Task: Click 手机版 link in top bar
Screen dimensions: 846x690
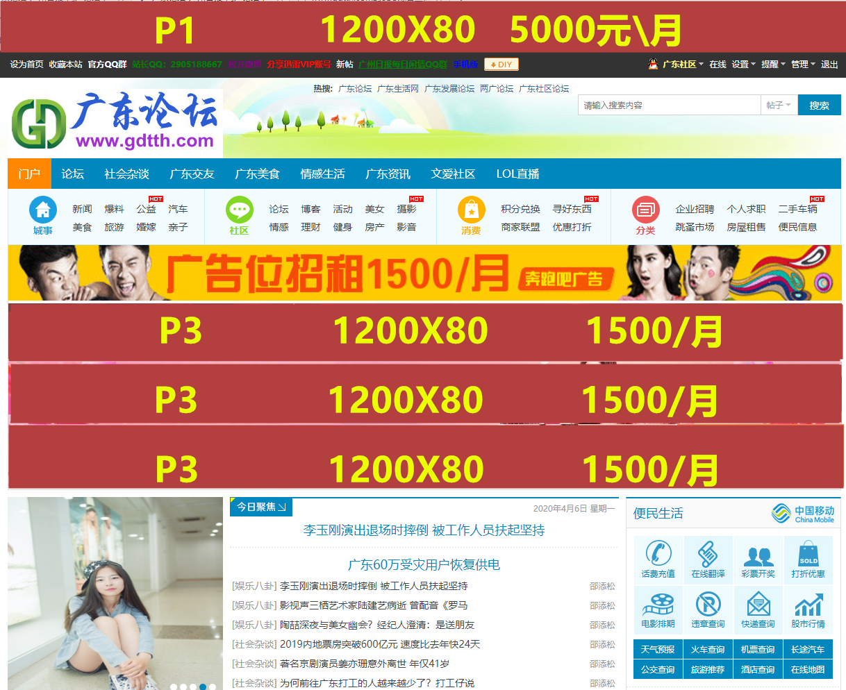Action: [x=466, y=65]
